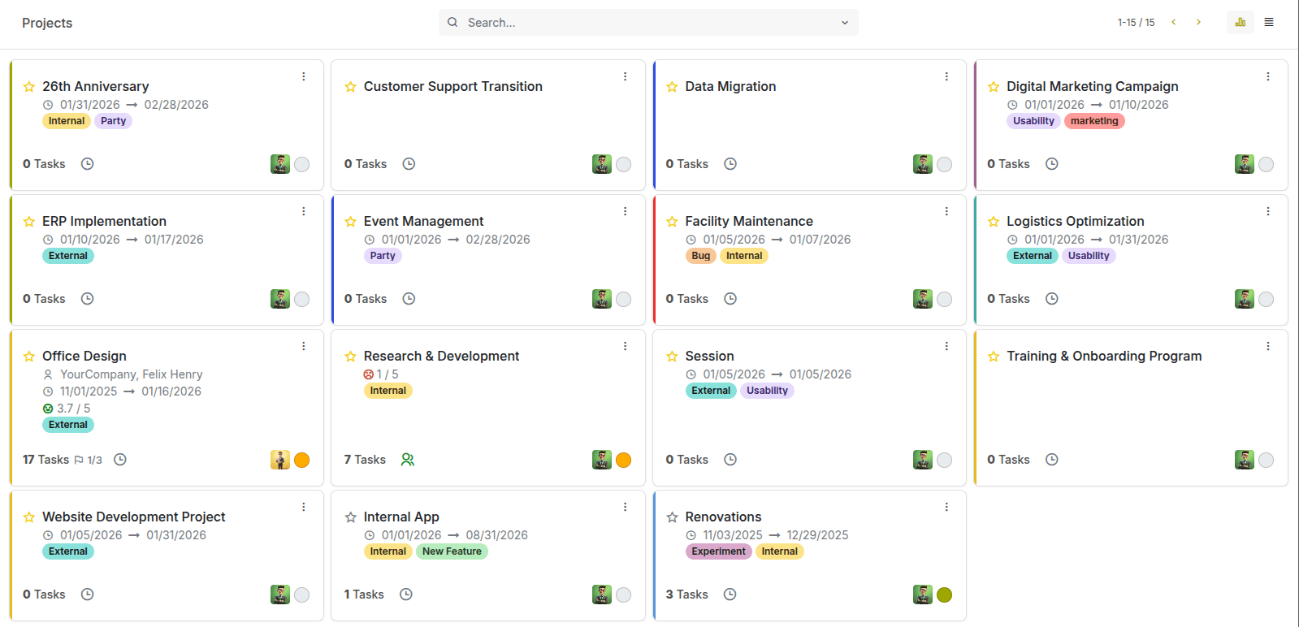The height and width of the screenshot is (627, 1299).
Task: Click olive status dot on Renovations card
Action: tap(945, 595)
